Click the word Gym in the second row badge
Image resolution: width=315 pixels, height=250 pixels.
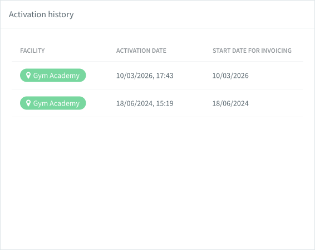(41, 103)
